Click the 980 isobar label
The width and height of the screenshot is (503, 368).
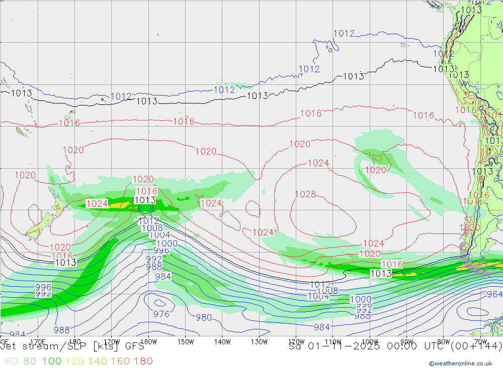point(204,317)
